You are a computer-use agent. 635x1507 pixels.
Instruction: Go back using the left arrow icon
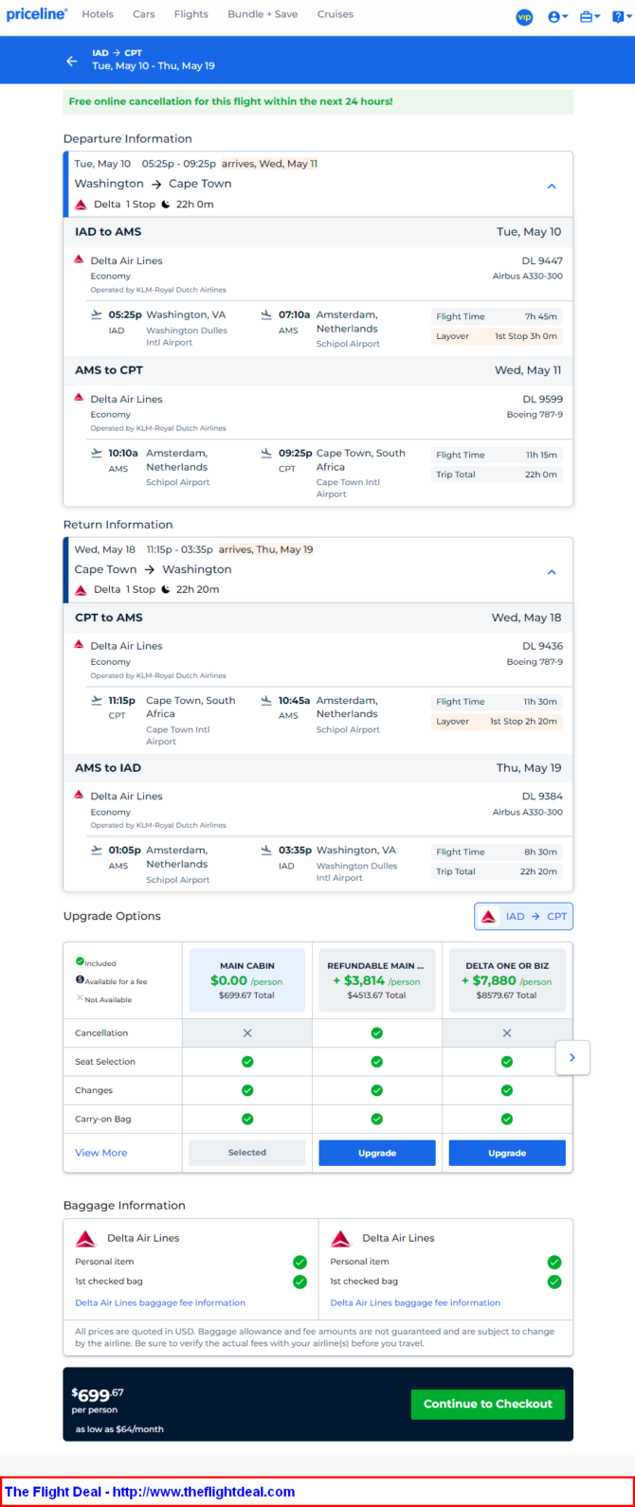click(x=72, y=61)
